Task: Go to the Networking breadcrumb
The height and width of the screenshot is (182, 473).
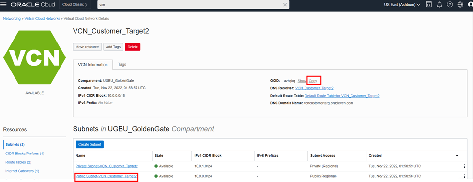Action: pyautogui.click(x=12, y=19)
